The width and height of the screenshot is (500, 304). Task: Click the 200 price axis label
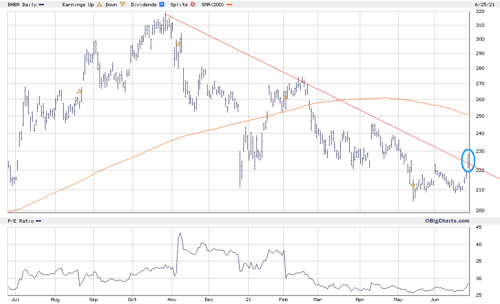pos(480,211)
